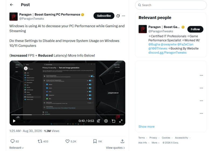Play the video with the play button
This screenshot has width=221, height=151.
(14, 121)
